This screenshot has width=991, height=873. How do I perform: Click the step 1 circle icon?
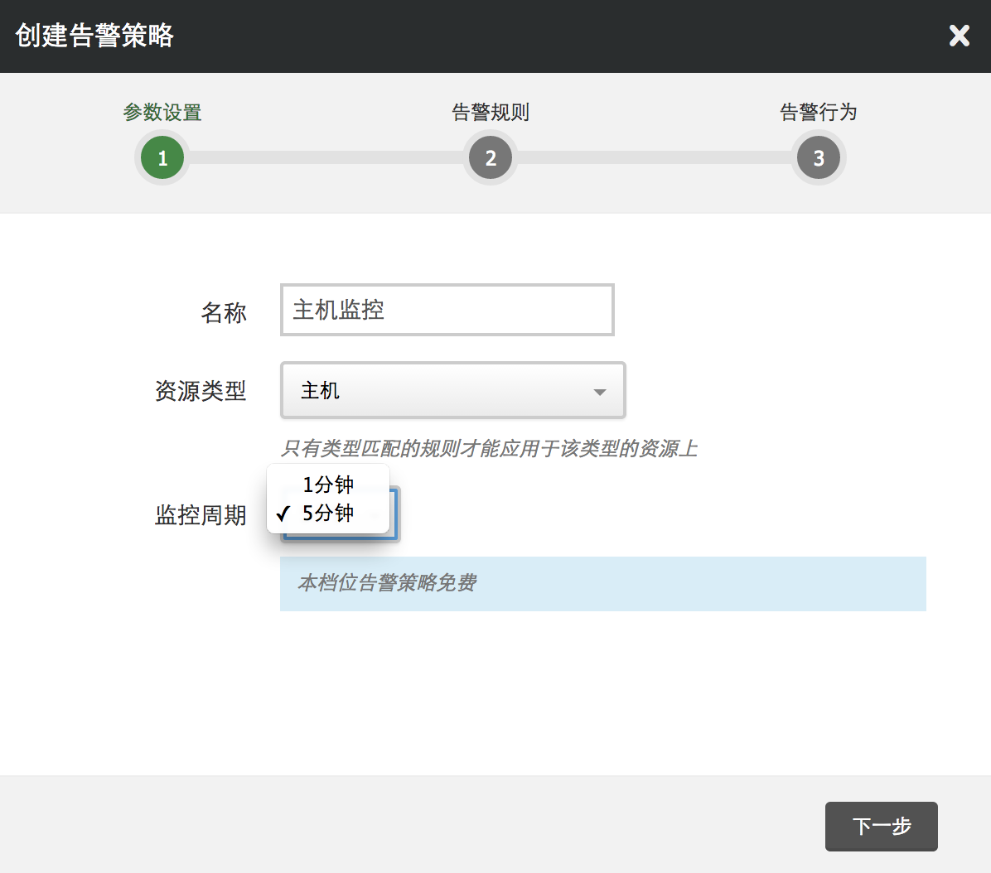[x=162, y=157]
